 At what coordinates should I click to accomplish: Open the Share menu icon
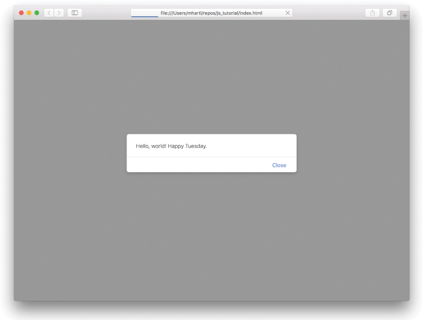(372, 13)
